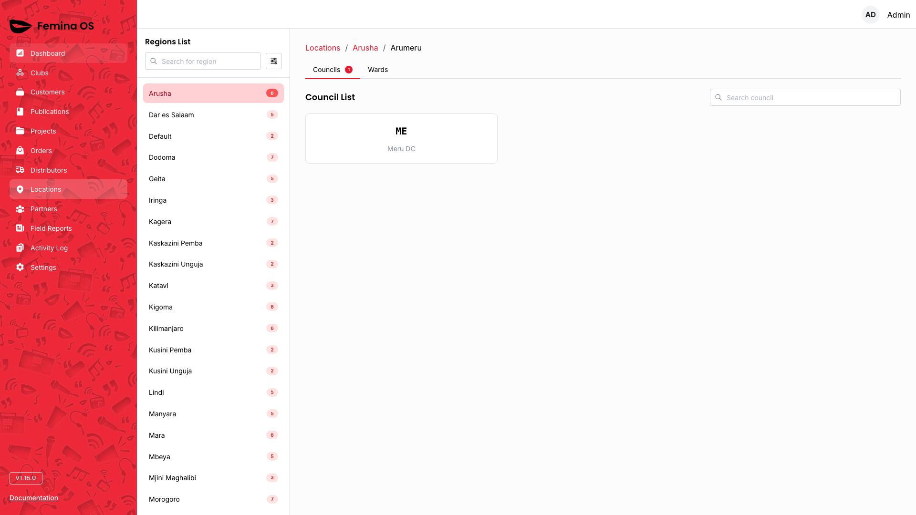Click the search icon in region search
This screenshot has width=916, height=515.
point(154,61)
